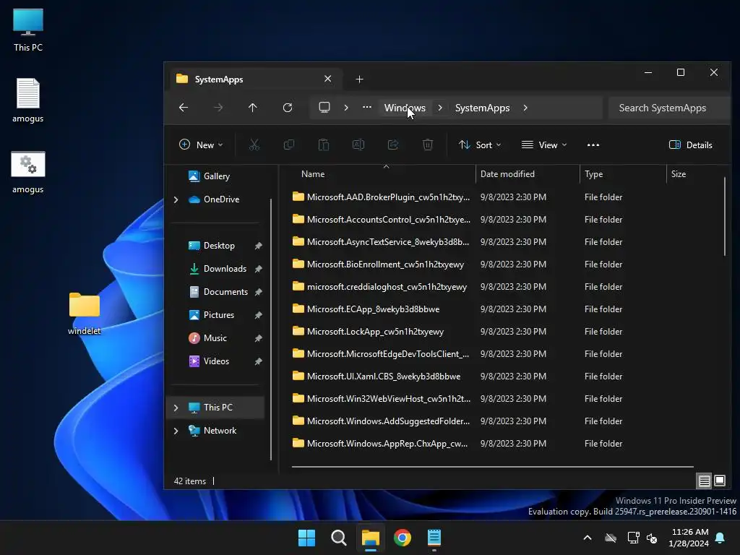Select the amogus batch file with gears

coord(28,172)
